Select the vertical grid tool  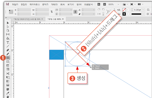8,69
